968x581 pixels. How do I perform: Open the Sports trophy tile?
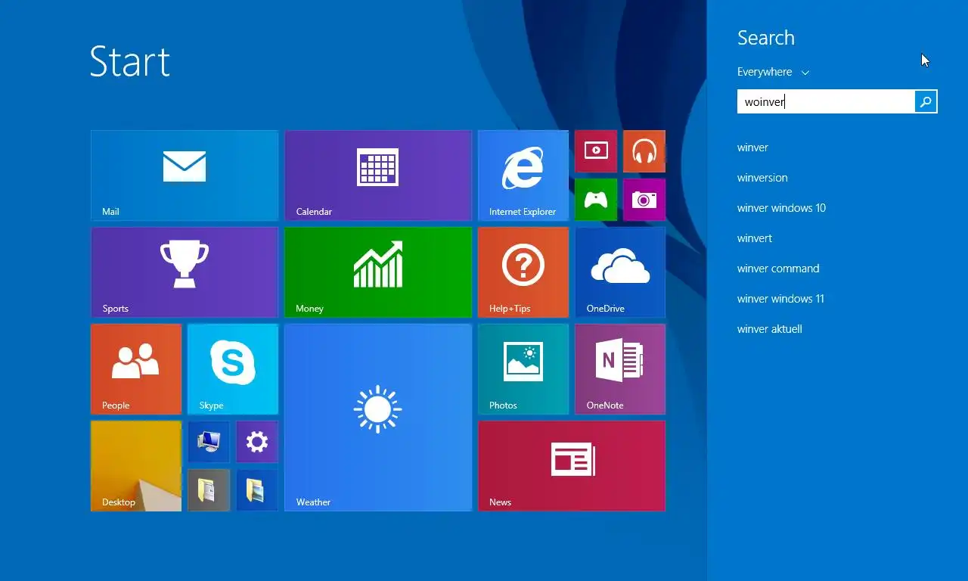[x=185, y=272]
